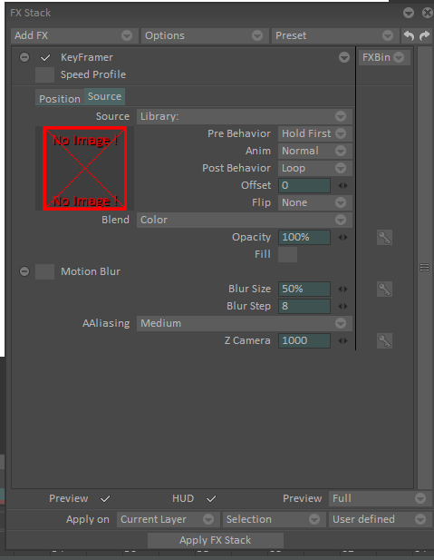
Task: Open the Flip None dropdown
Action: pos(315,203)
